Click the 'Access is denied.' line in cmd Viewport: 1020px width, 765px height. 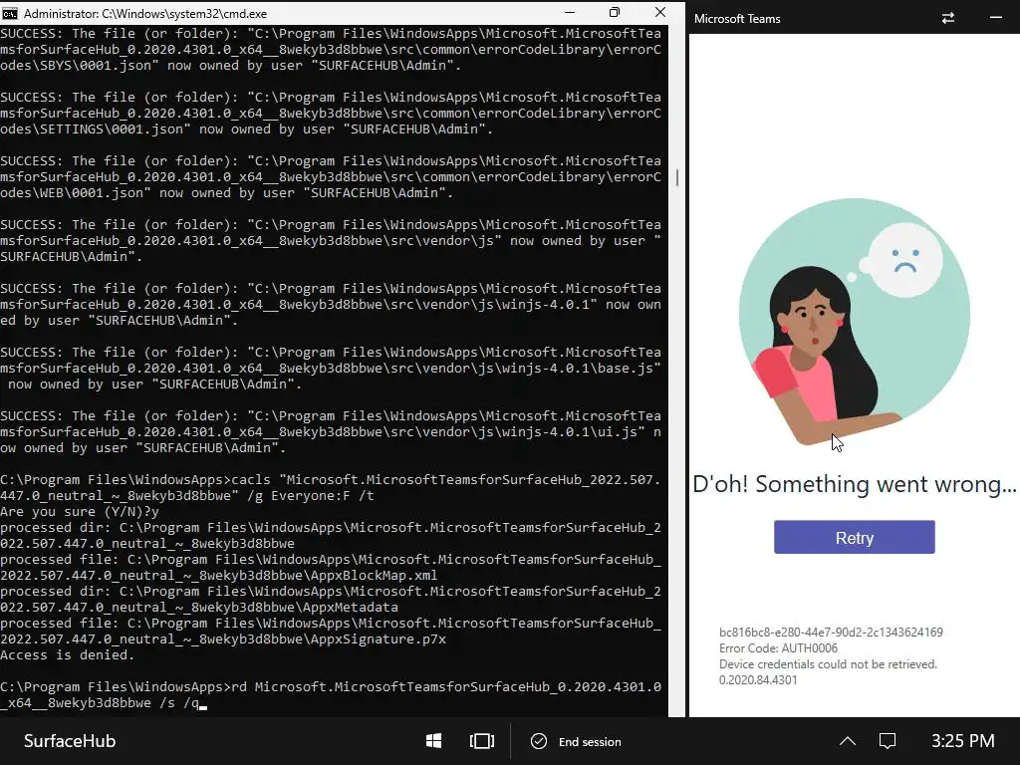pos(67,655)
